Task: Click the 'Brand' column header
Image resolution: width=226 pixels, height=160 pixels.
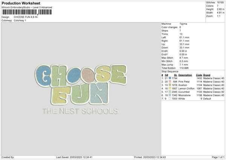Action: tap(207, 75)
